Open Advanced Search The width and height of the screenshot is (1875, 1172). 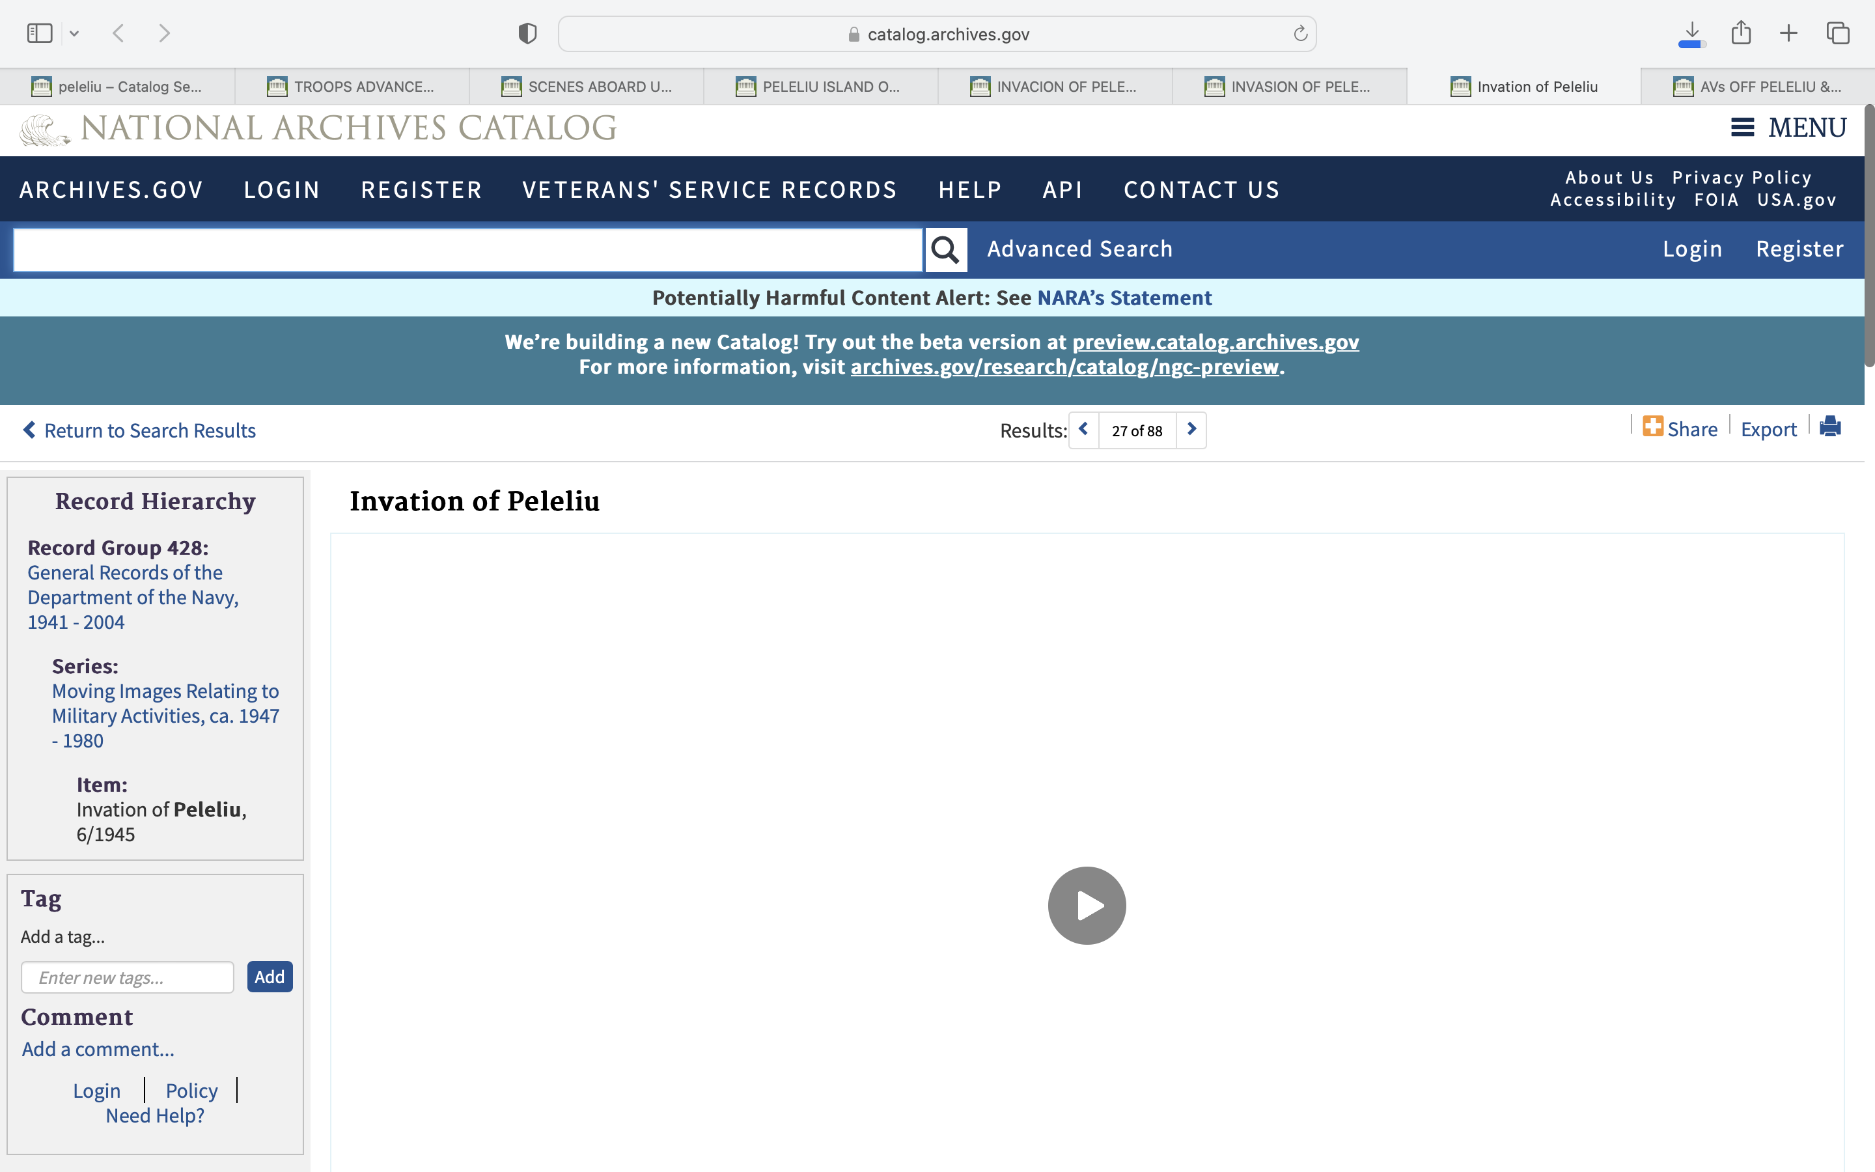point(1079,249)
